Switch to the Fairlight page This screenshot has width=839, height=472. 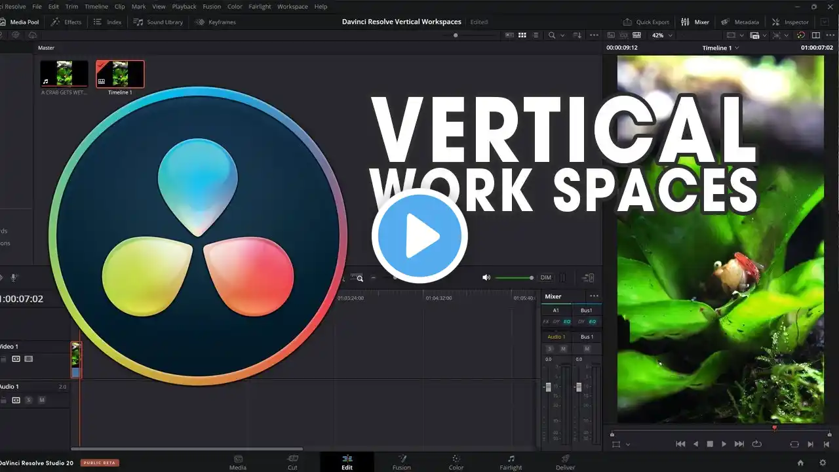[x=511, y=462]
